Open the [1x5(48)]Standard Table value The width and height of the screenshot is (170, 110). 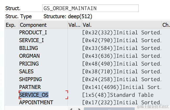tap(118, 95)
